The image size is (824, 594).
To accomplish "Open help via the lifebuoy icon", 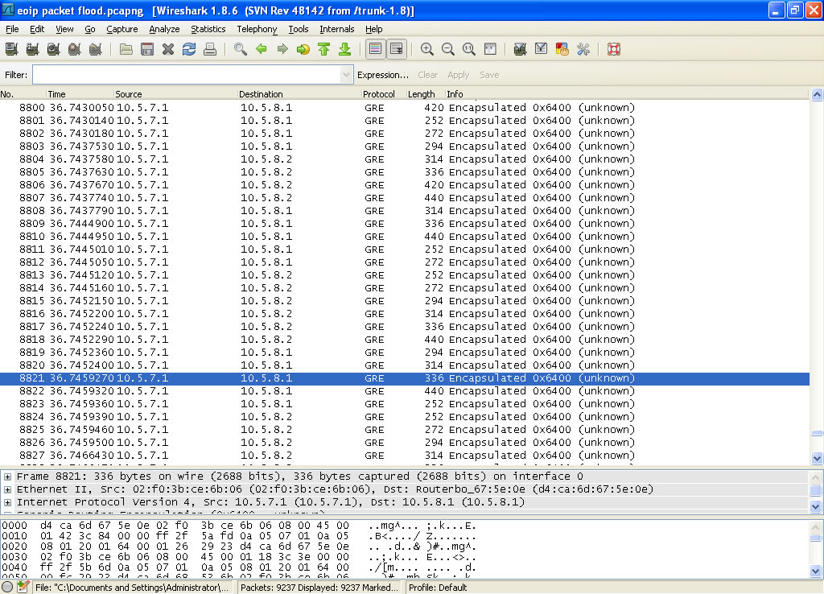I will (614, 49).
